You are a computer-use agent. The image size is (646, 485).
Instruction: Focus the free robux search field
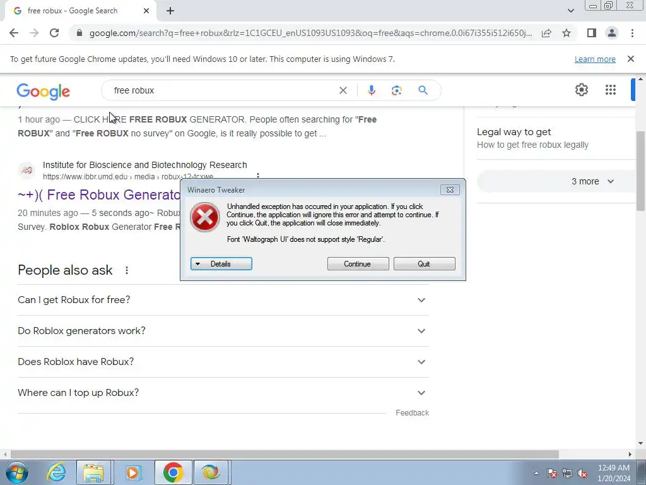point(223,90)
